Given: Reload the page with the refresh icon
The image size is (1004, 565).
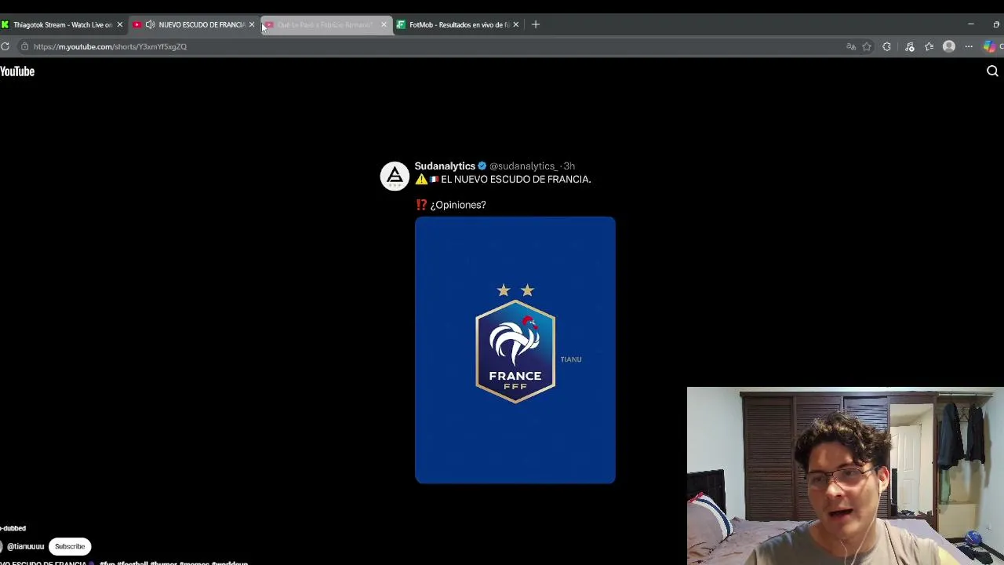Looking at the screenshot, I should pos(5,46).
